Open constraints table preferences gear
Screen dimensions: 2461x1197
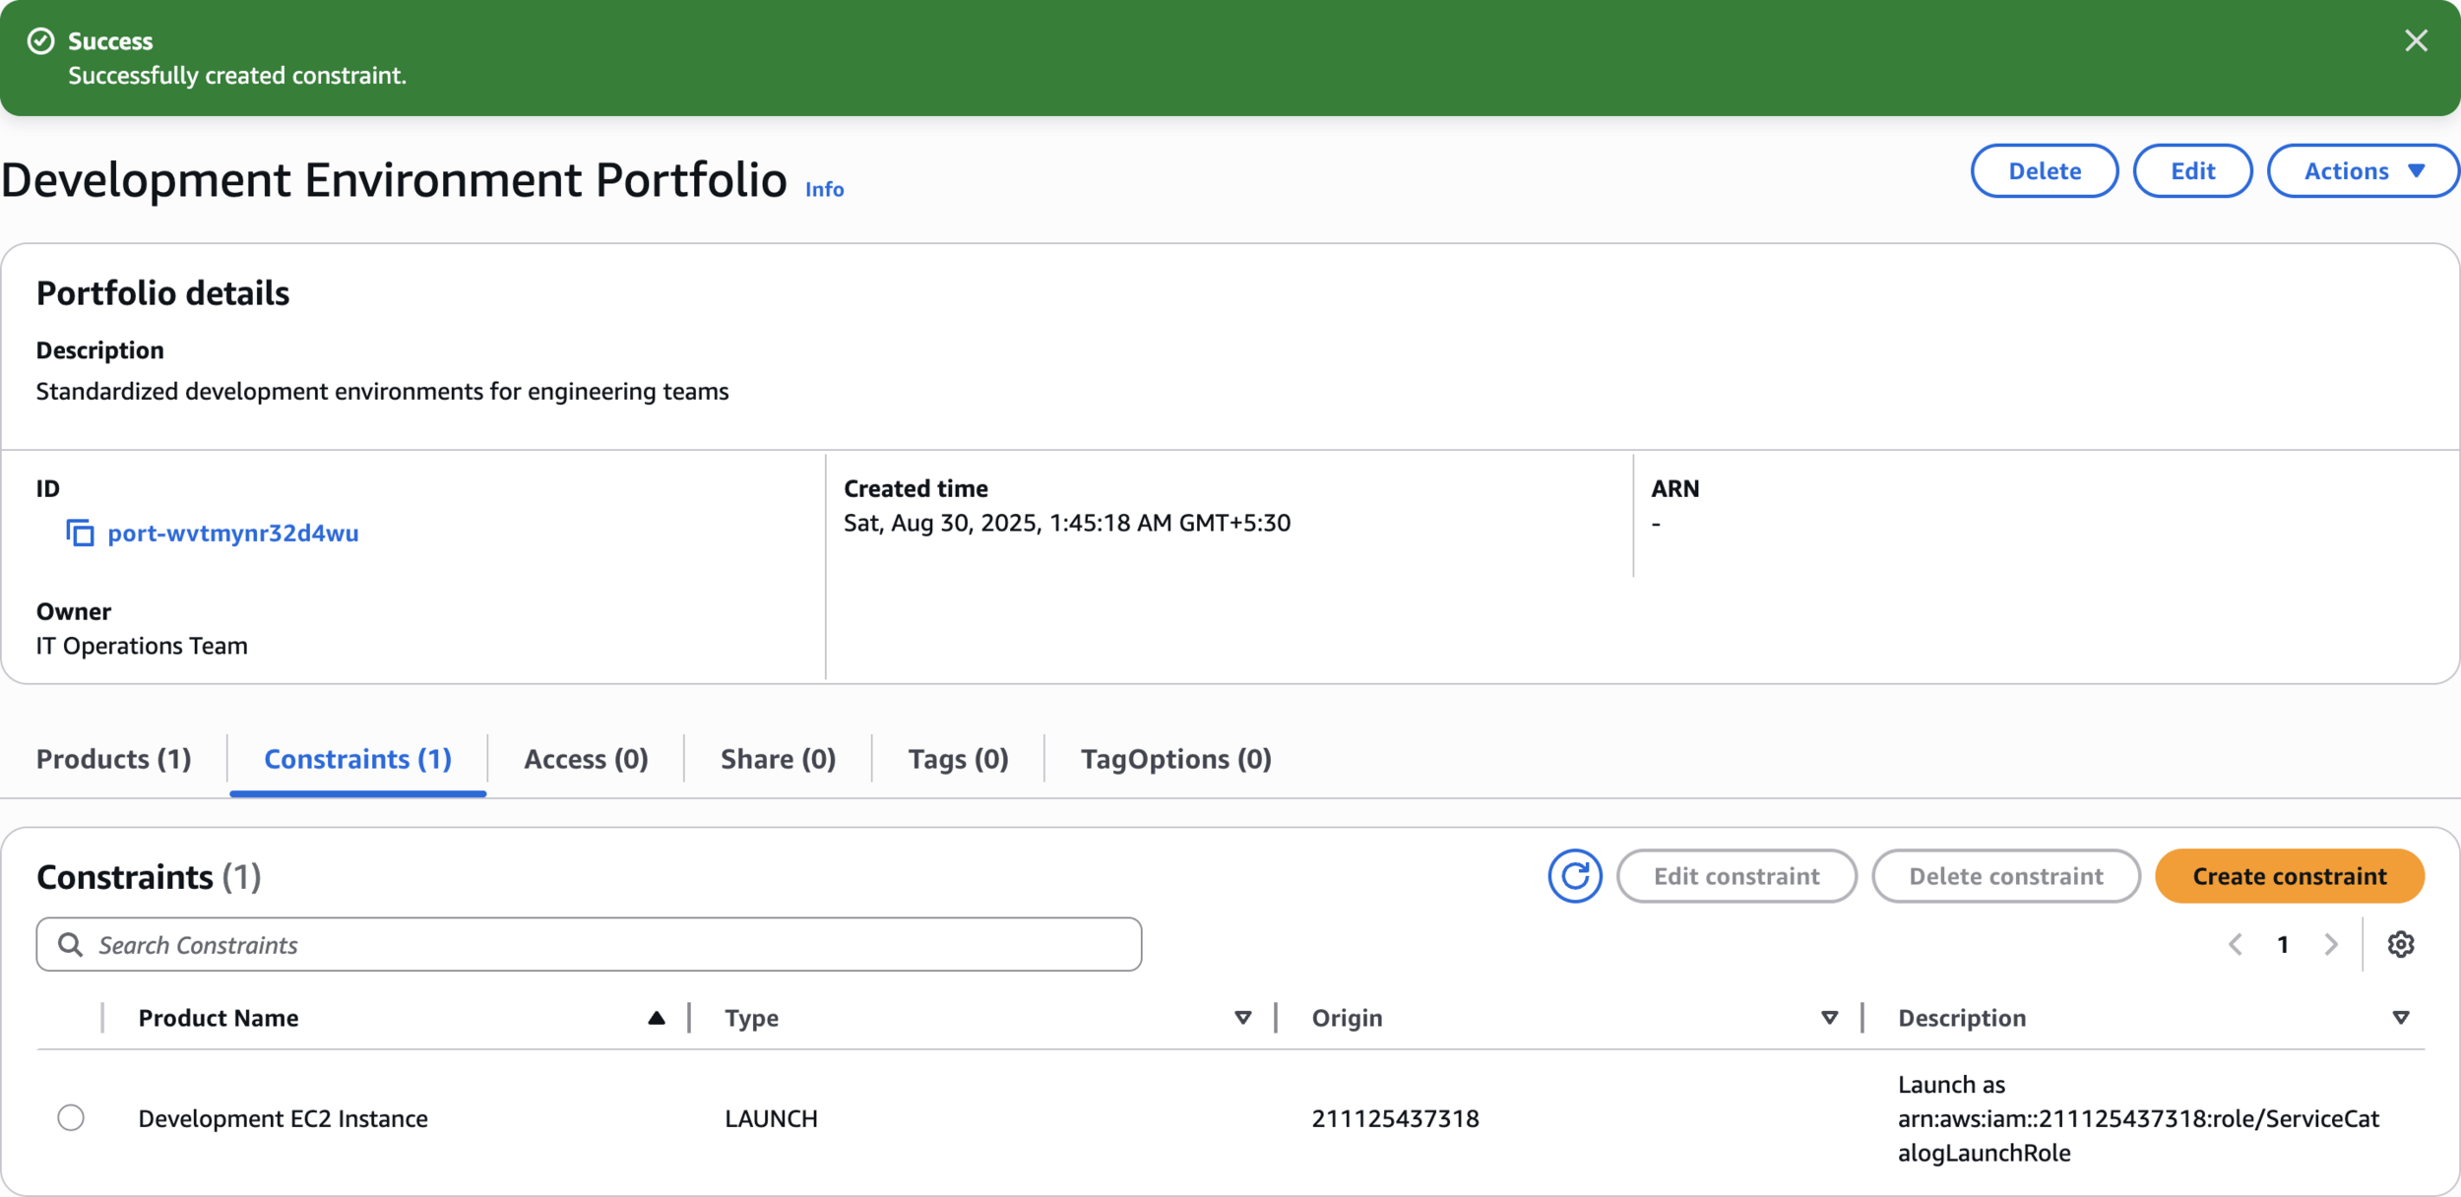[x=2400, y=944]
